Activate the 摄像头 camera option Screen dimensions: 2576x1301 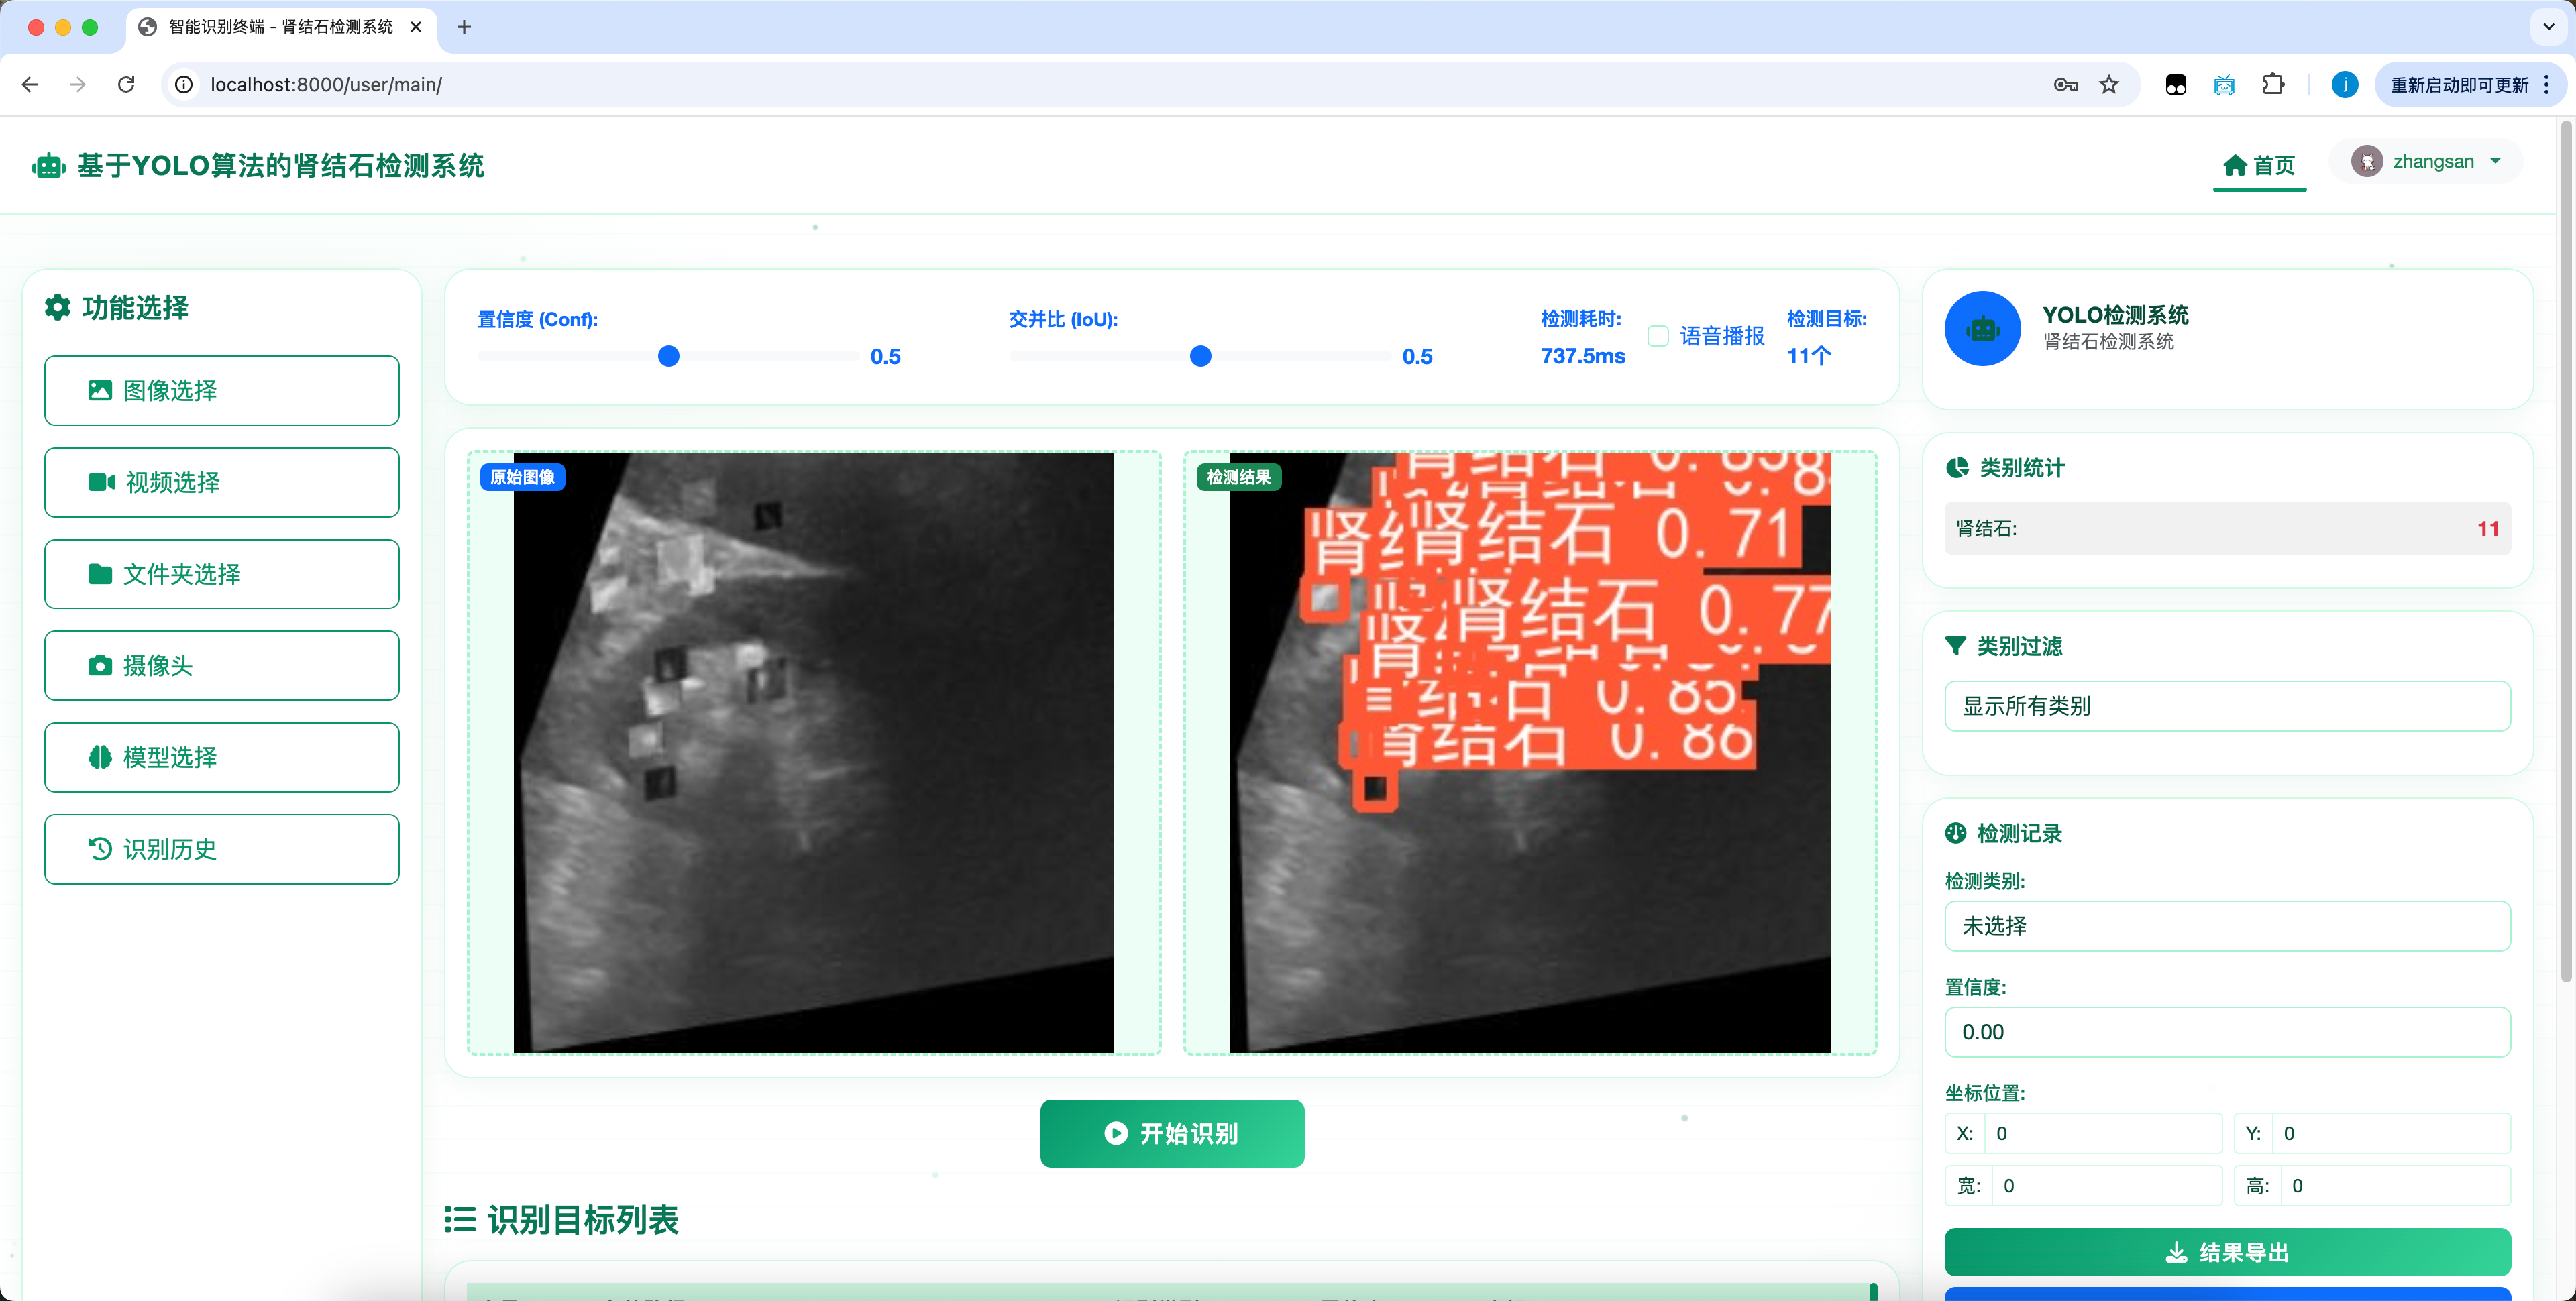click(x=222, y=665)
